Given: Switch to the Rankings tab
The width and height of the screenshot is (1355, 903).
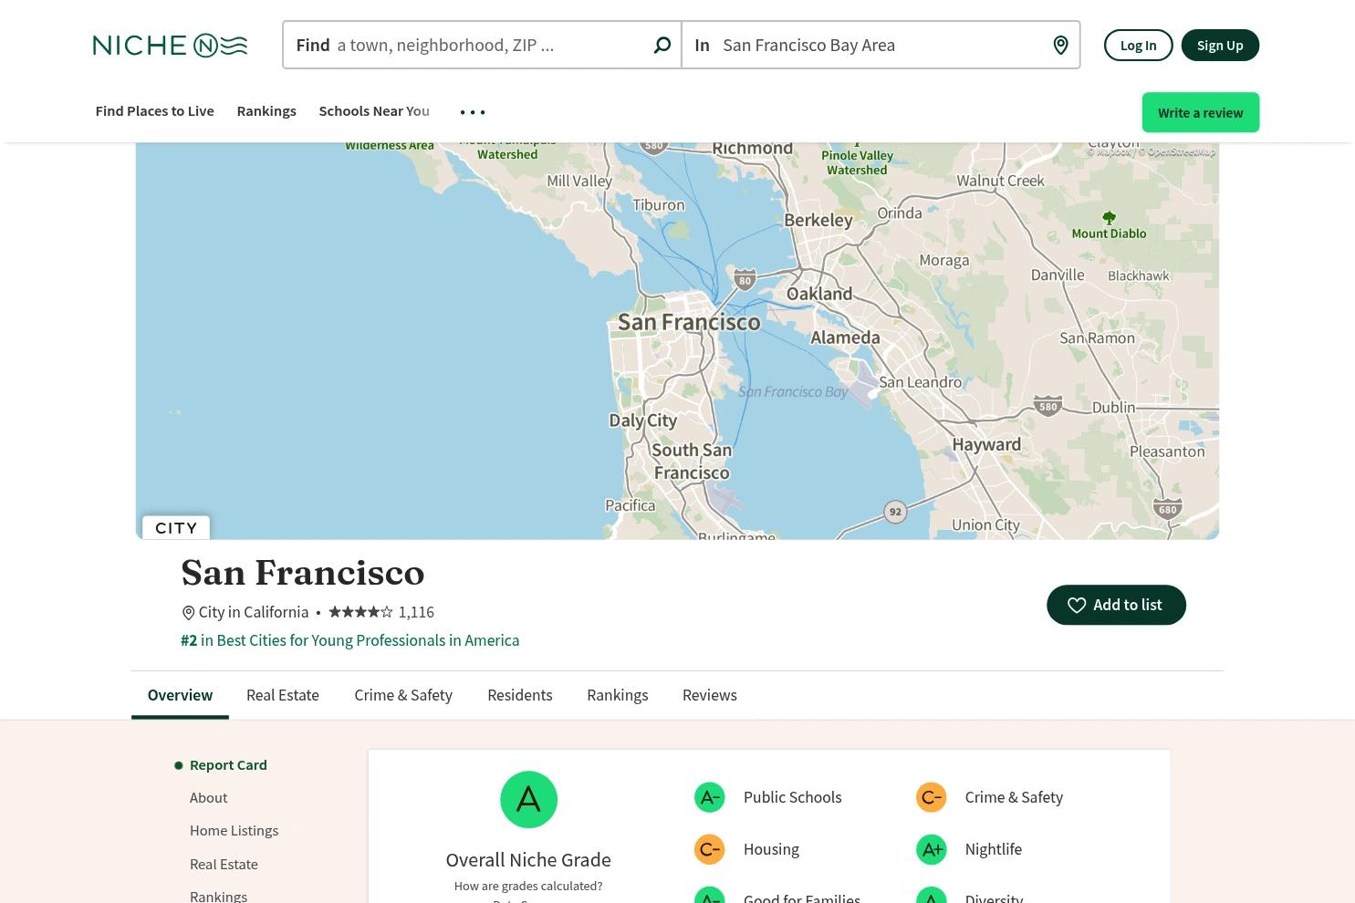Looking at the screenshot, I should tap(618, 695).
